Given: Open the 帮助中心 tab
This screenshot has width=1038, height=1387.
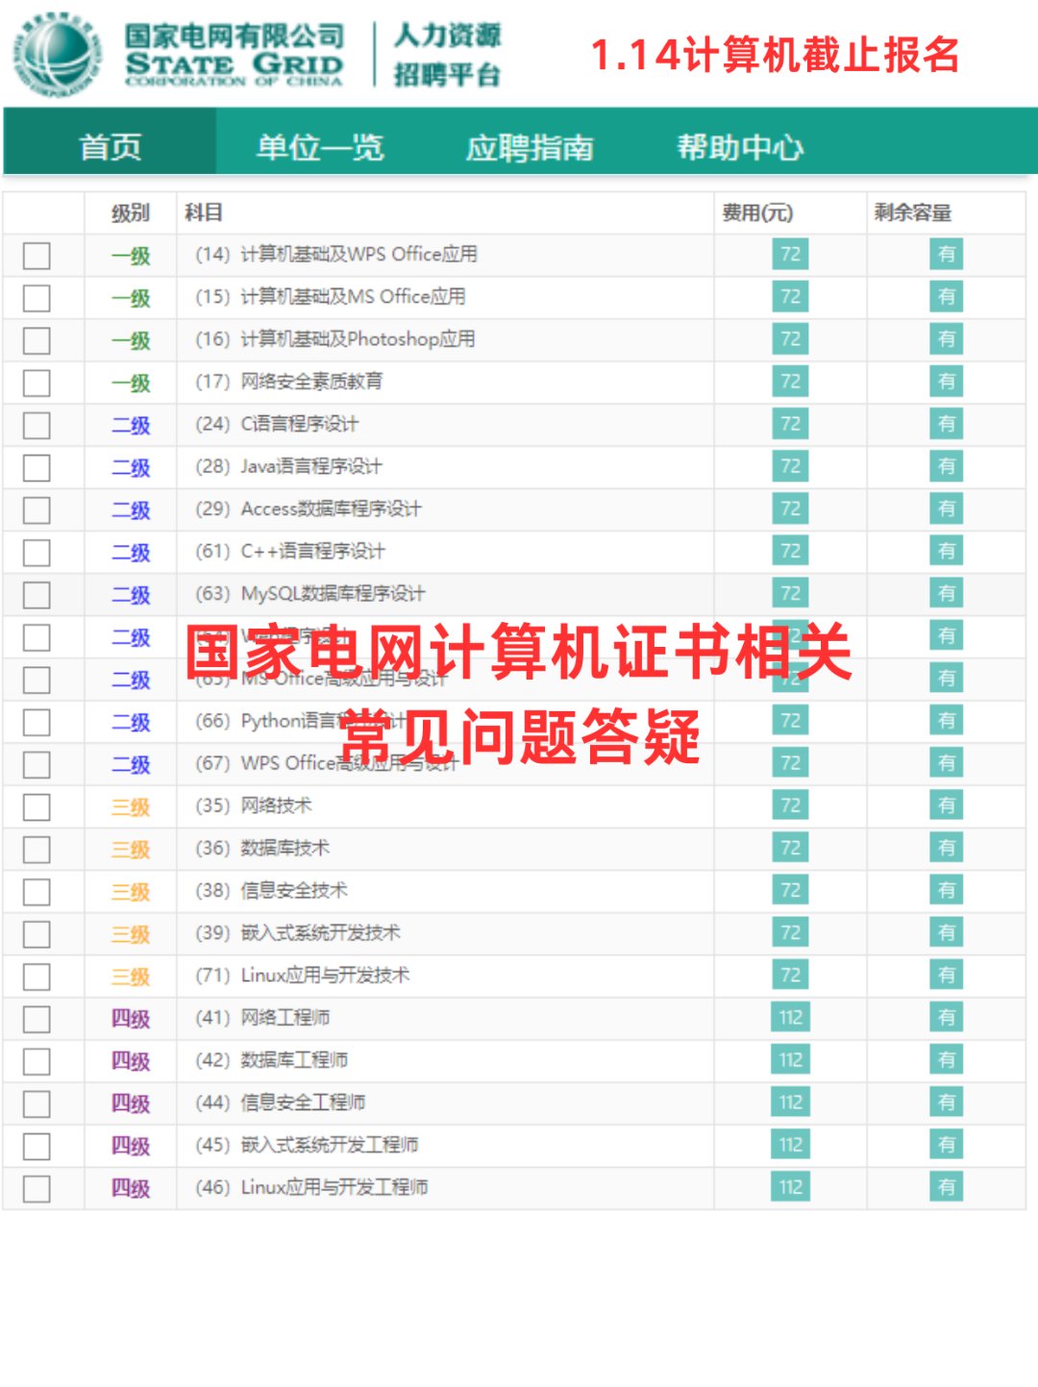Looking at the screenshot, I should pos(740,147).
